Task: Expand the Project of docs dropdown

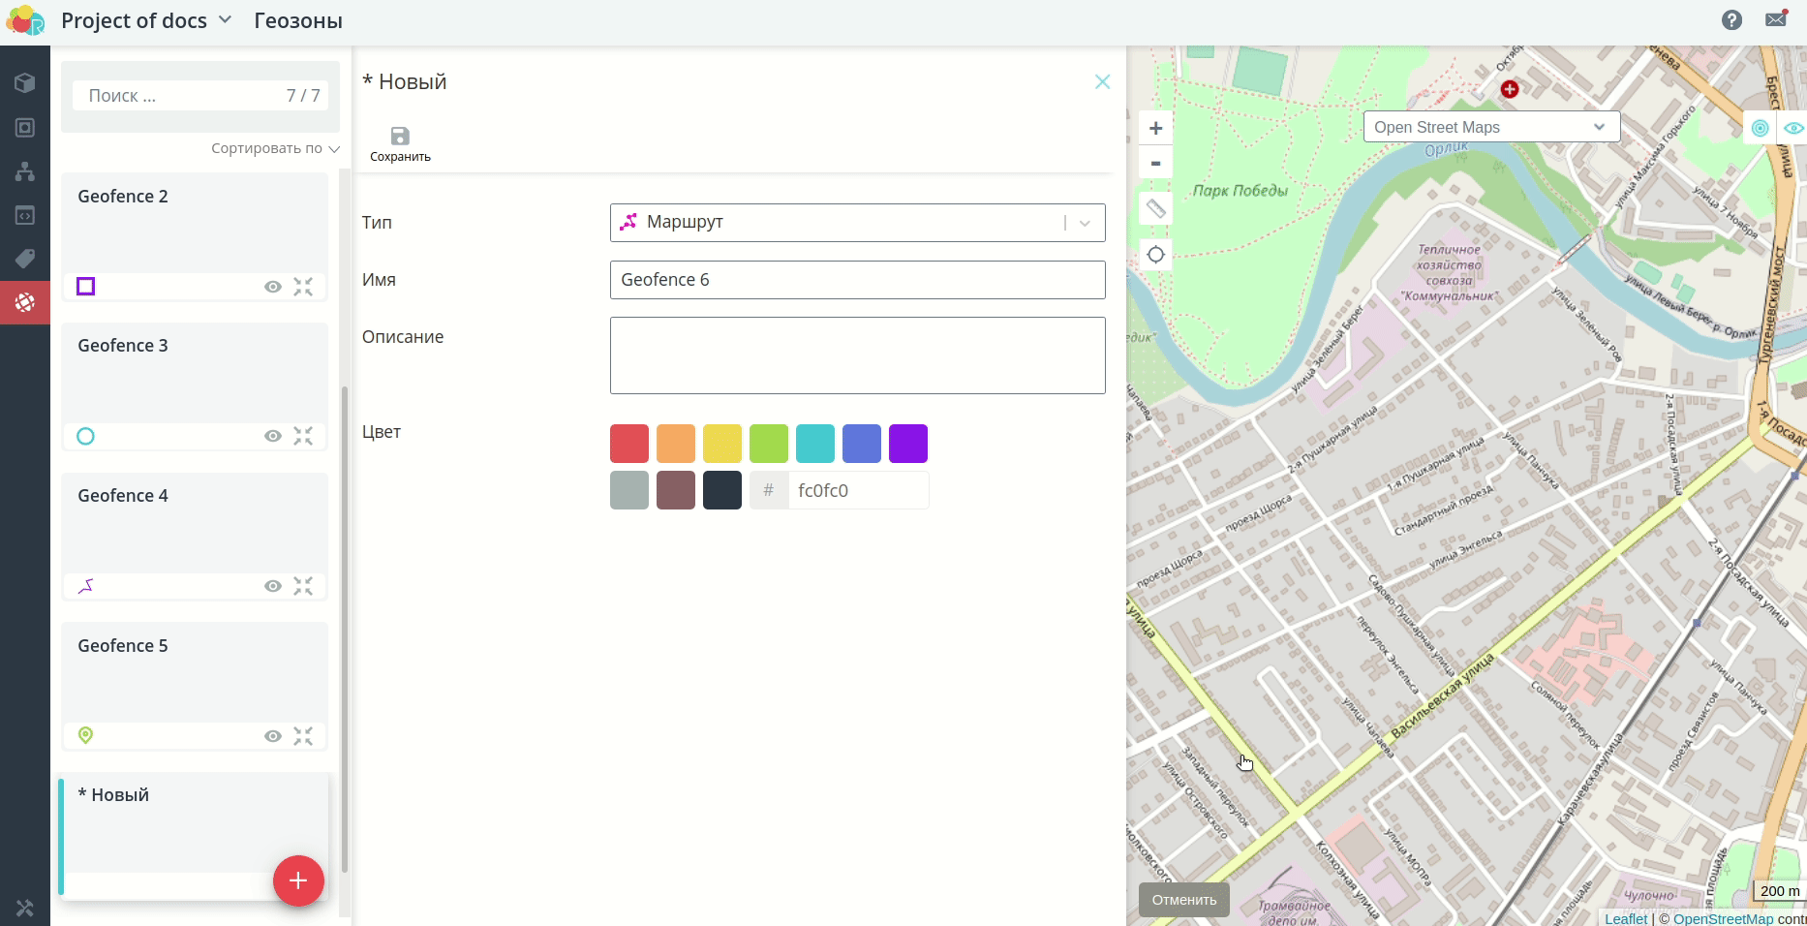Action: pos(146,20)
